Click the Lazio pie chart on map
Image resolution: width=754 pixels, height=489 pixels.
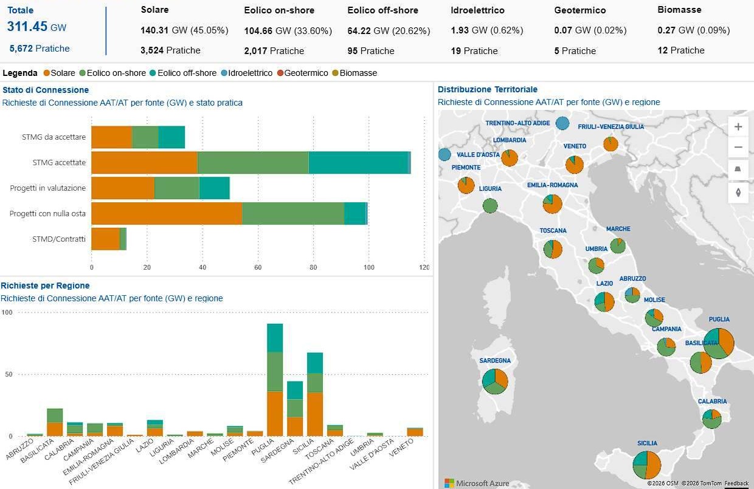[604, 301]
